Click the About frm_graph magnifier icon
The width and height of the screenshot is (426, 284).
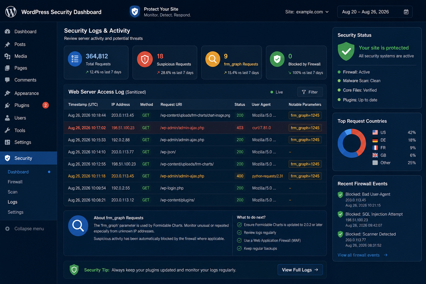tap(78, 226)
